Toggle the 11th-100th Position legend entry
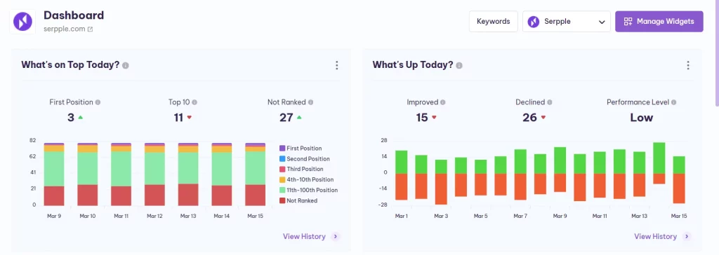This screenshot has width=719, height=255. tap(308, 190)
